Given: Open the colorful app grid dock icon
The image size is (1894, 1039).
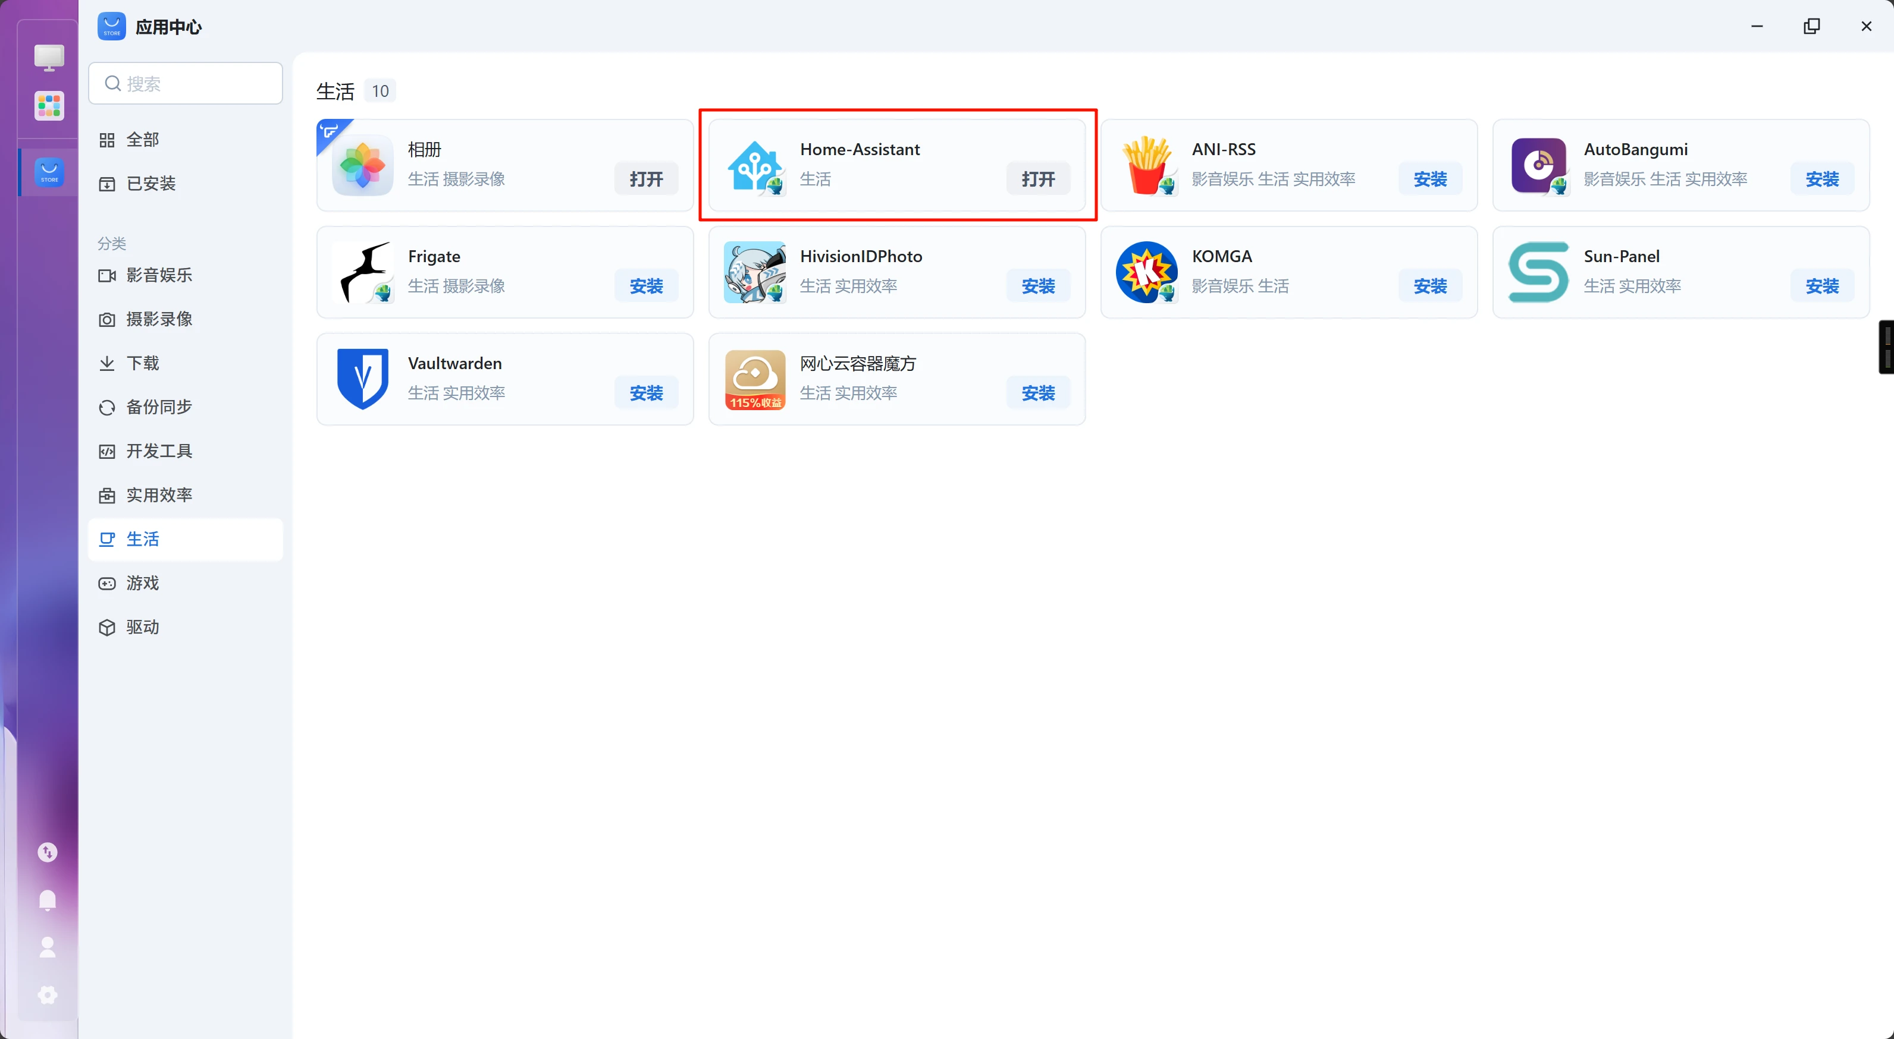Looking at the screenshot, I should [x=49, y=106].
